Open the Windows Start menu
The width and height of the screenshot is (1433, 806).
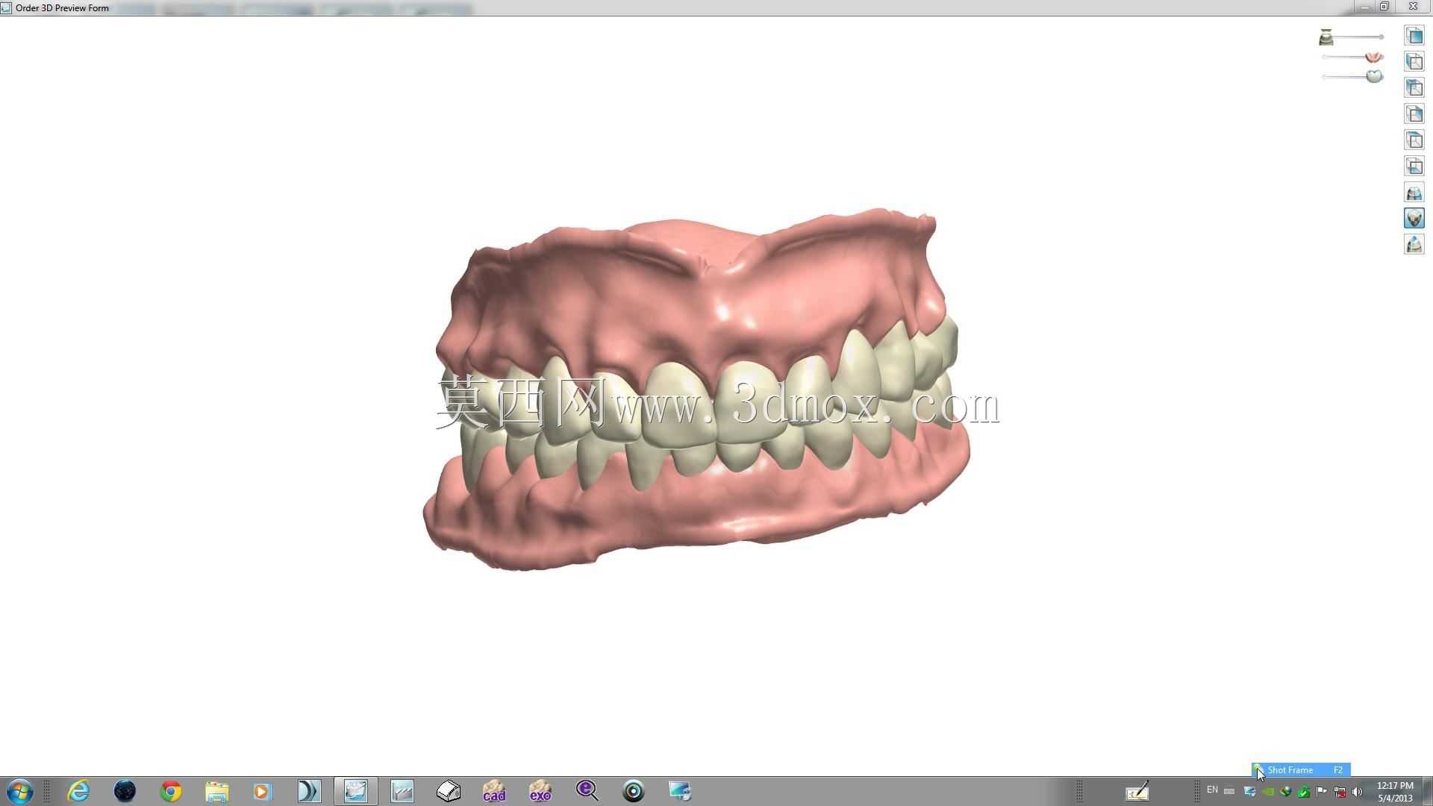(19, 791)
